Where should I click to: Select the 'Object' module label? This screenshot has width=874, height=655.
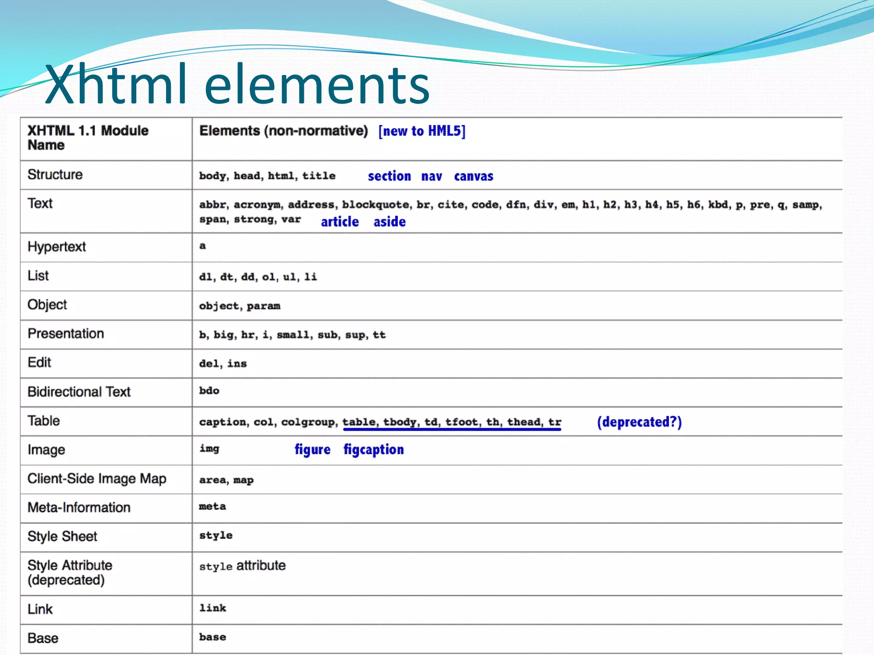click(x=47, y=305)
